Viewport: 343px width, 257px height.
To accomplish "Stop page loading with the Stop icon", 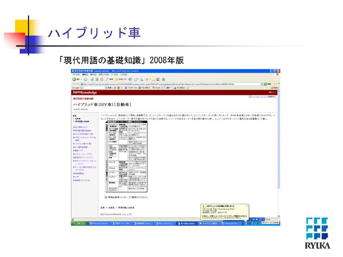I will [92, 79].
